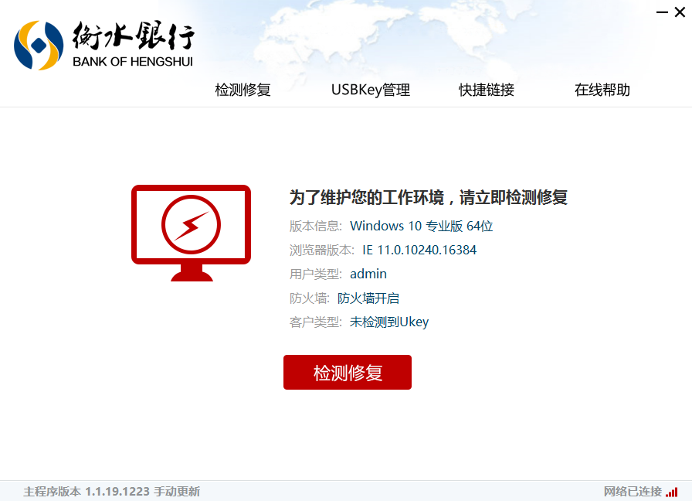Viewport: 692px width, 501px height.
Task: Click the 网络已连接 status text
Action: click(633, 492)
